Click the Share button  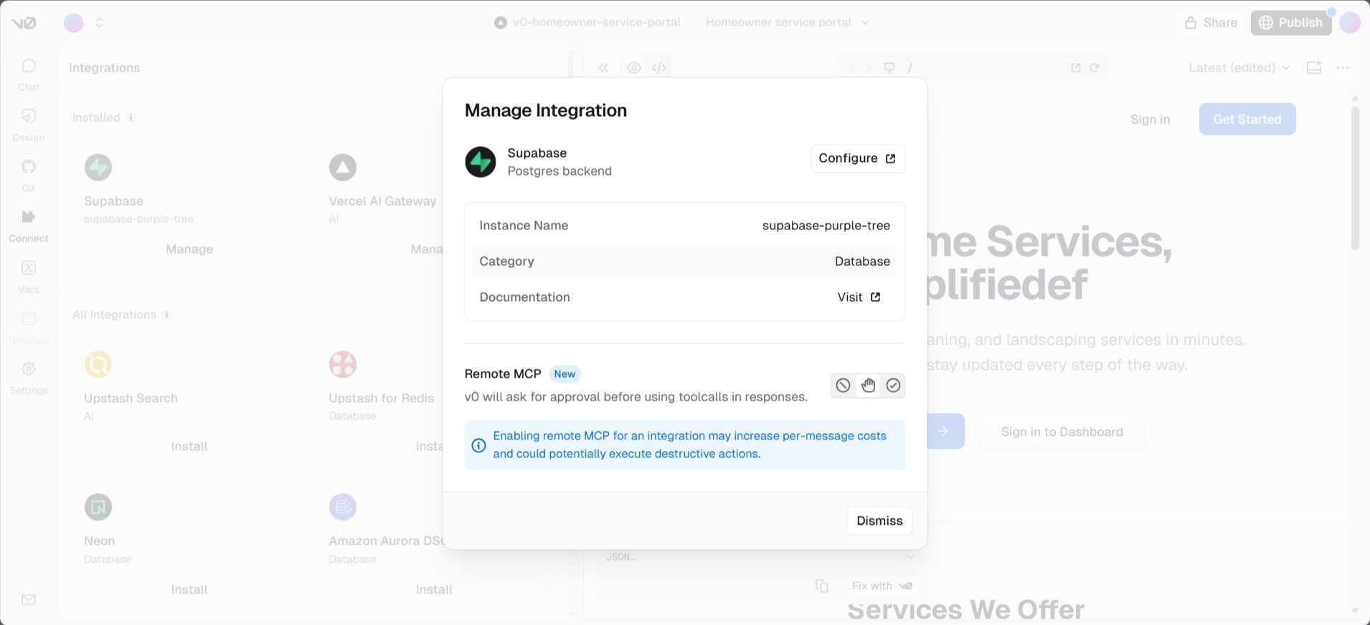(1211, 22)
